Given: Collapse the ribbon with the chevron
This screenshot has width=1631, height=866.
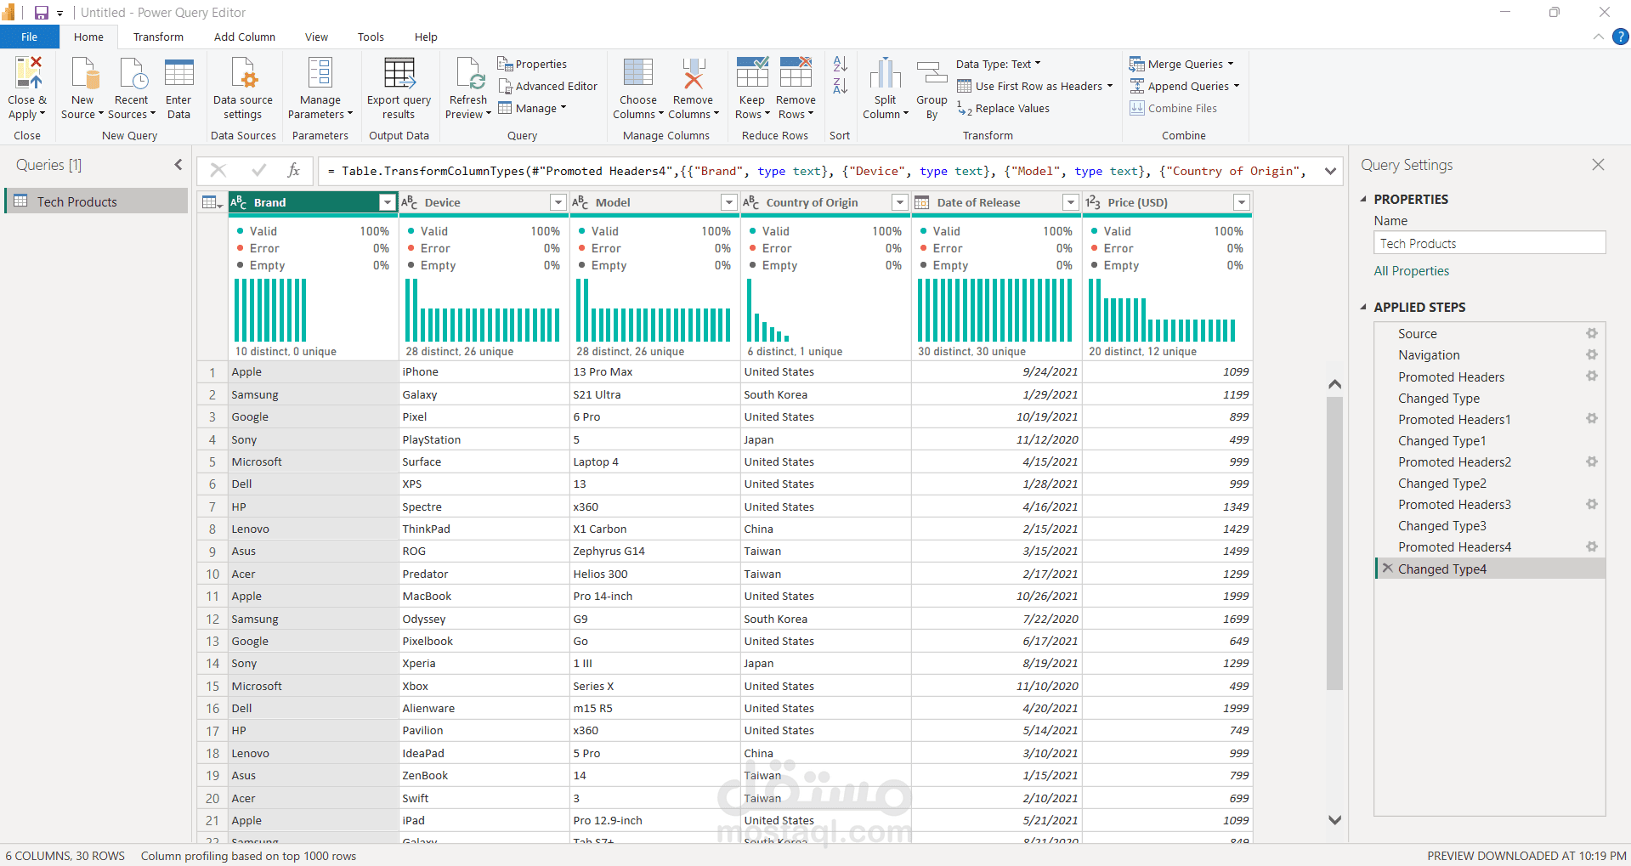Looking at the screenshot, I should [x=1598, y=37].
